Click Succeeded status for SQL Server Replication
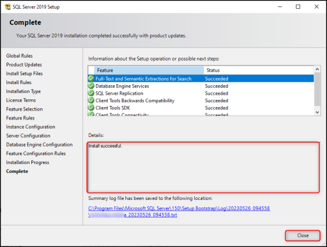The image size is (327, 247). pyautogui.click(x=216, y=94)
